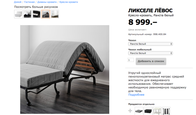
Task: Go to the Гостиная breadcrumb
Action: coord(29,2)
